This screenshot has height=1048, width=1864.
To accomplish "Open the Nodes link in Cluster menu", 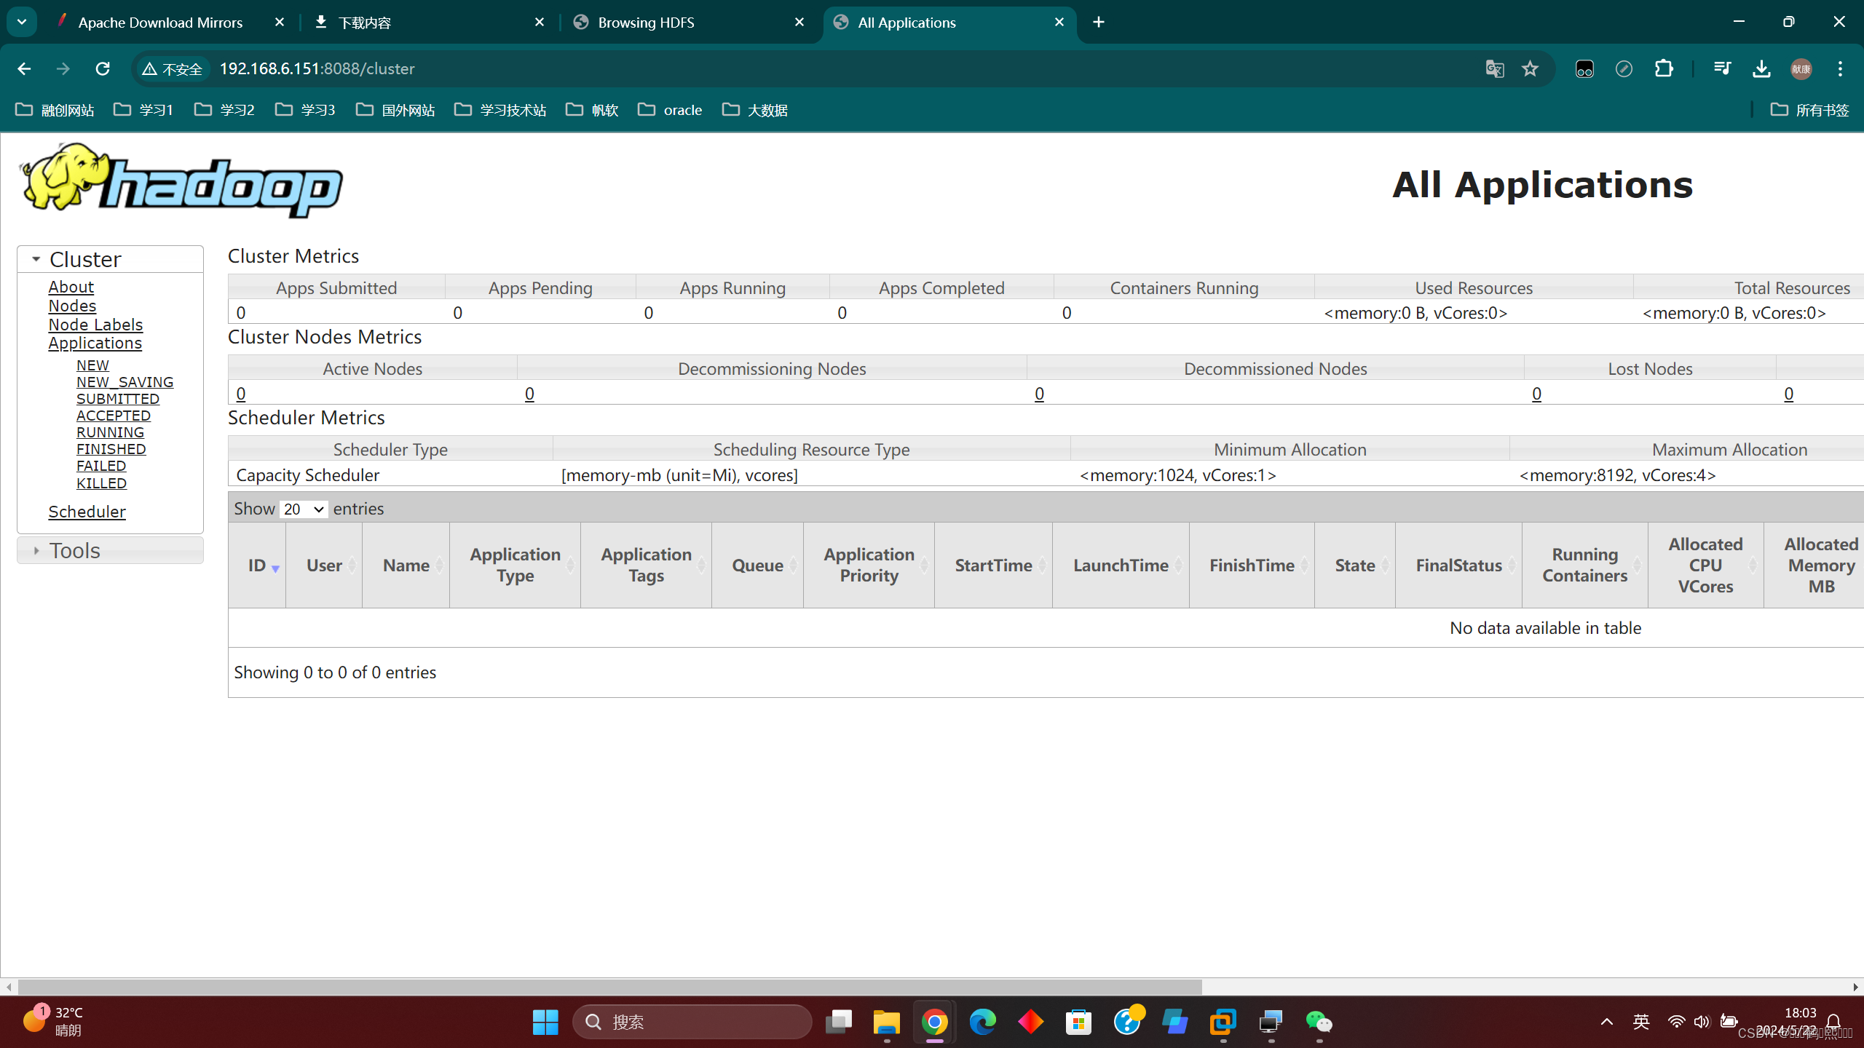I will [x=72, y=306].
